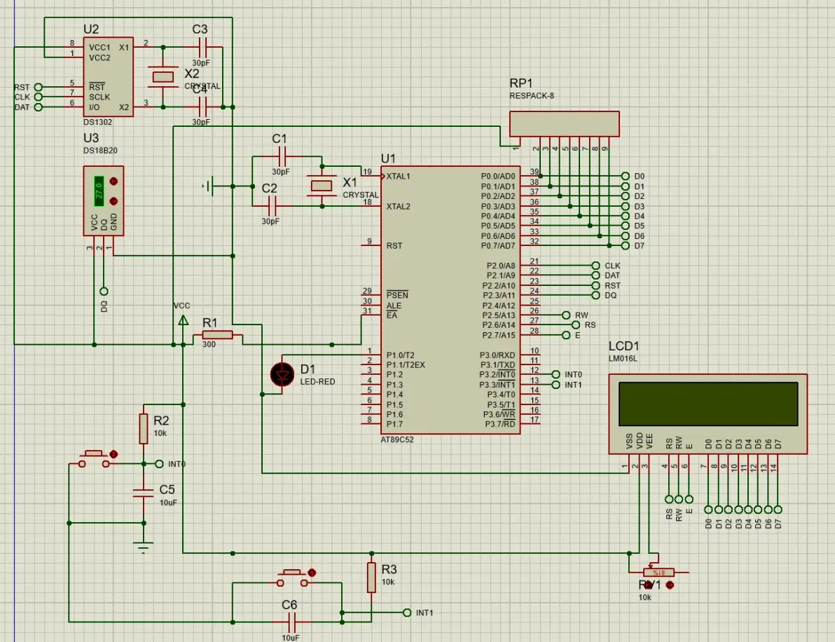
Task: Toggle the latch dot on INT0 push button
Action: pyautogui.click(x=114, y=454)
